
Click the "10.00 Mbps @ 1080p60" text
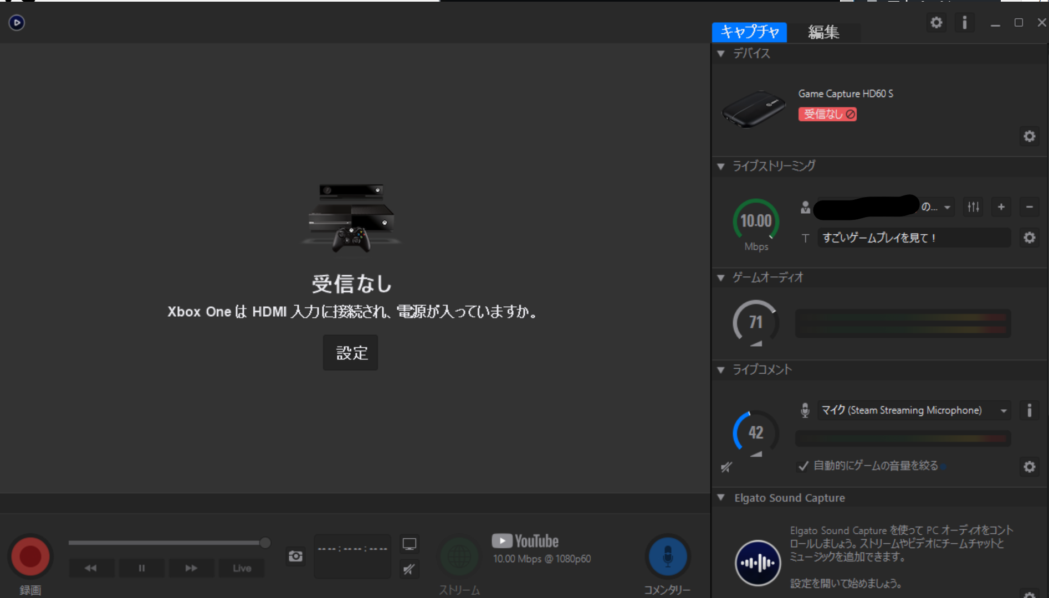(x=542, y=559)
